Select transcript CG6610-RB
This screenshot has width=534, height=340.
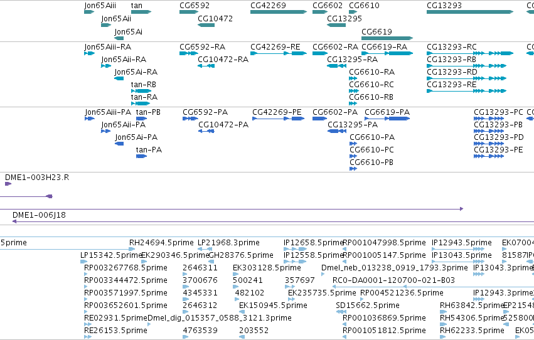pyautogui.click(x=353, y=104)
